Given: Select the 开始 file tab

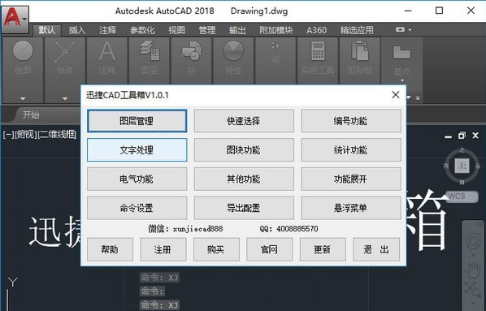Looking at the screenshot, I should coord(31,115).
